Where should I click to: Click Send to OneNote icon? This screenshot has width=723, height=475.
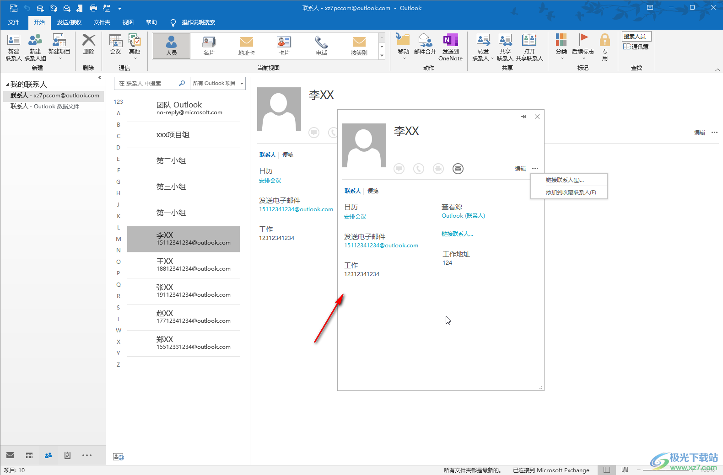point(451,48)
